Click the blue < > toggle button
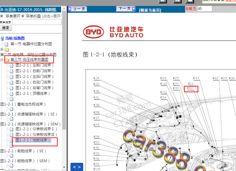This screenshot has height=171, width=236. click(77, 167)
